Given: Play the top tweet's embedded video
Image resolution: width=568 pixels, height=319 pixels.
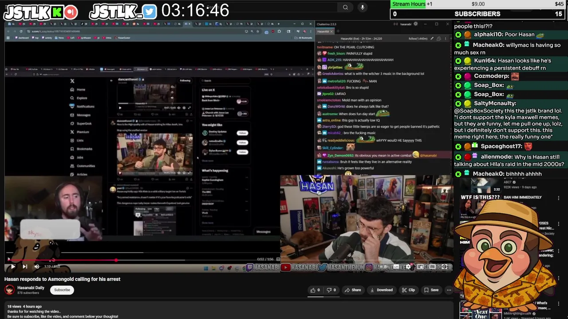Looking at the screenshot, I should coord(120,108).
